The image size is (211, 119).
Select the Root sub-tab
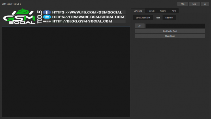[158, 18]
